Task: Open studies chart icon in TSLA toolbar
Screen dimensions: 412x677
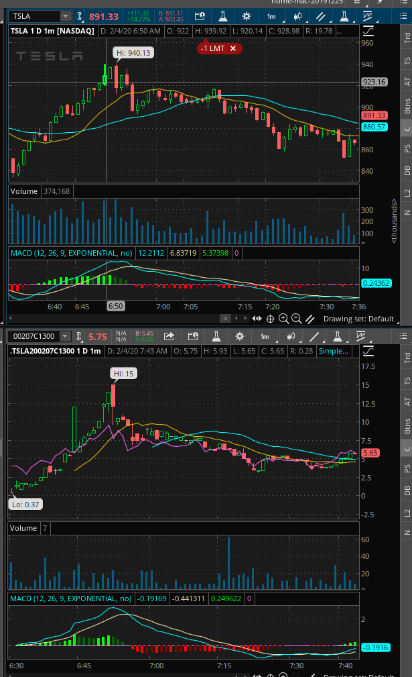Action: click(367, 16)
